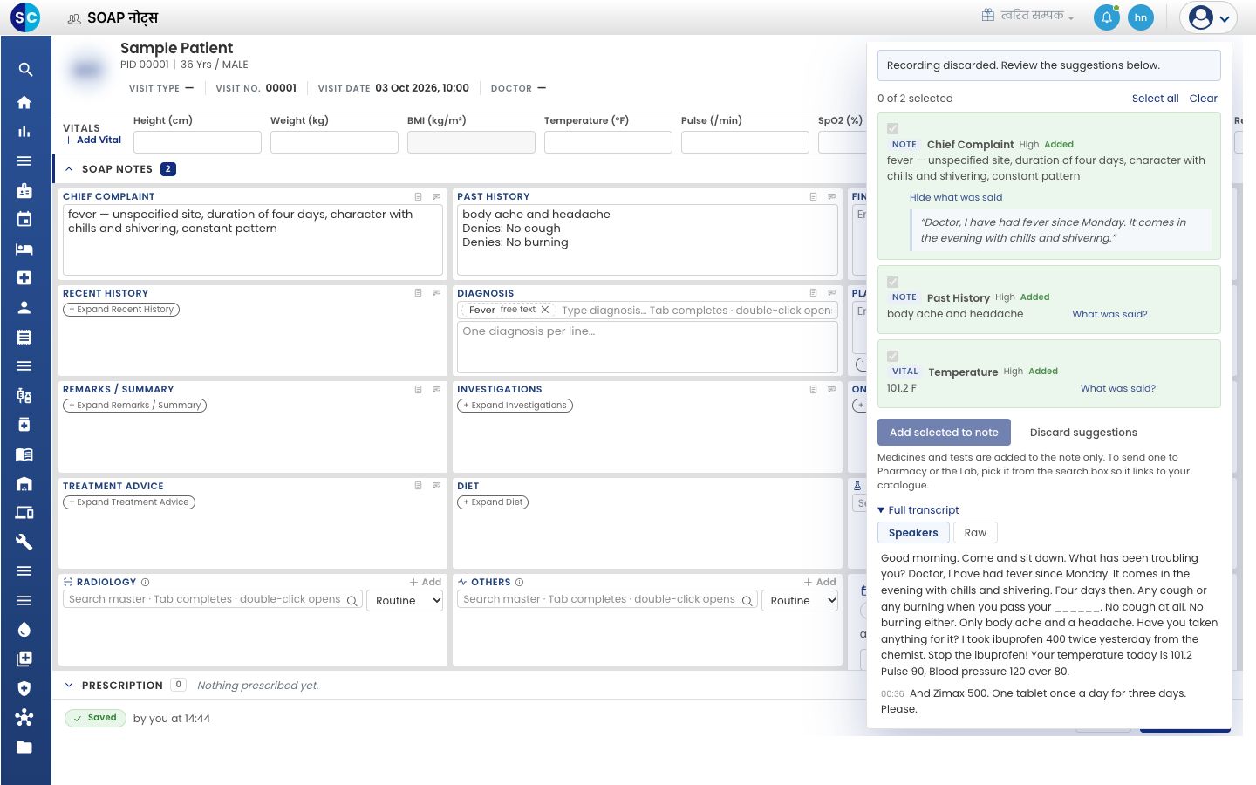Viewport: 1256px width, 785px height.
Task: Click Add selected to note
Action: [x=944, y=433]
